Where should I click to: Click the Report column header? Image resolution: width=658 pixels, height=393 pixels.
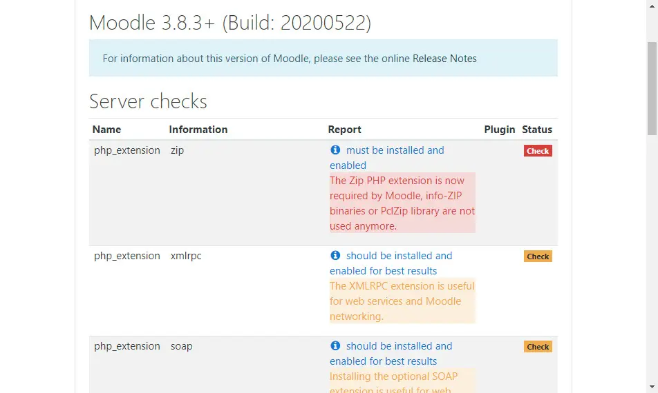click(345, 129)
